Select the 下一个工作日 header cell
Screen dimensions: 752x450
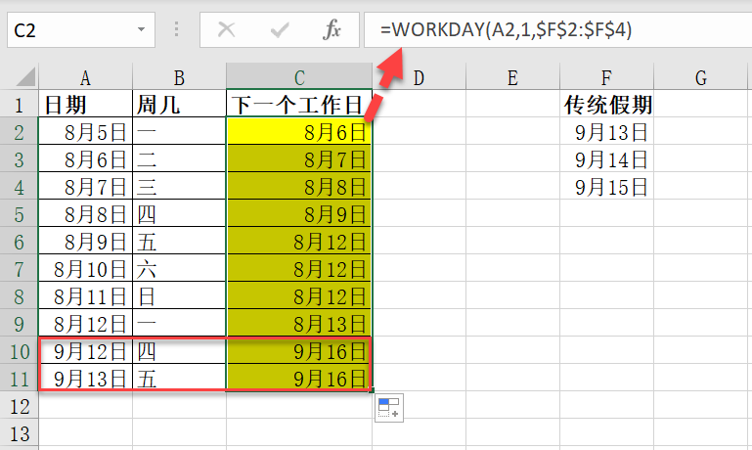[298, 105]
